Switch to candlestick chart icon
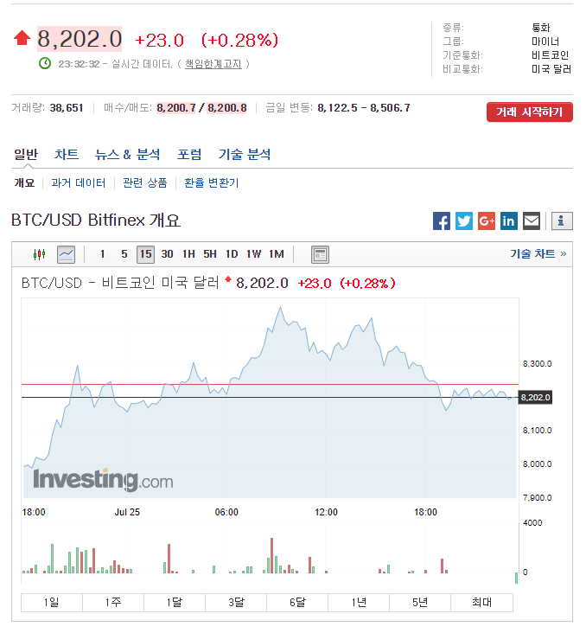 pyautogui.click(x=39, y=254)
